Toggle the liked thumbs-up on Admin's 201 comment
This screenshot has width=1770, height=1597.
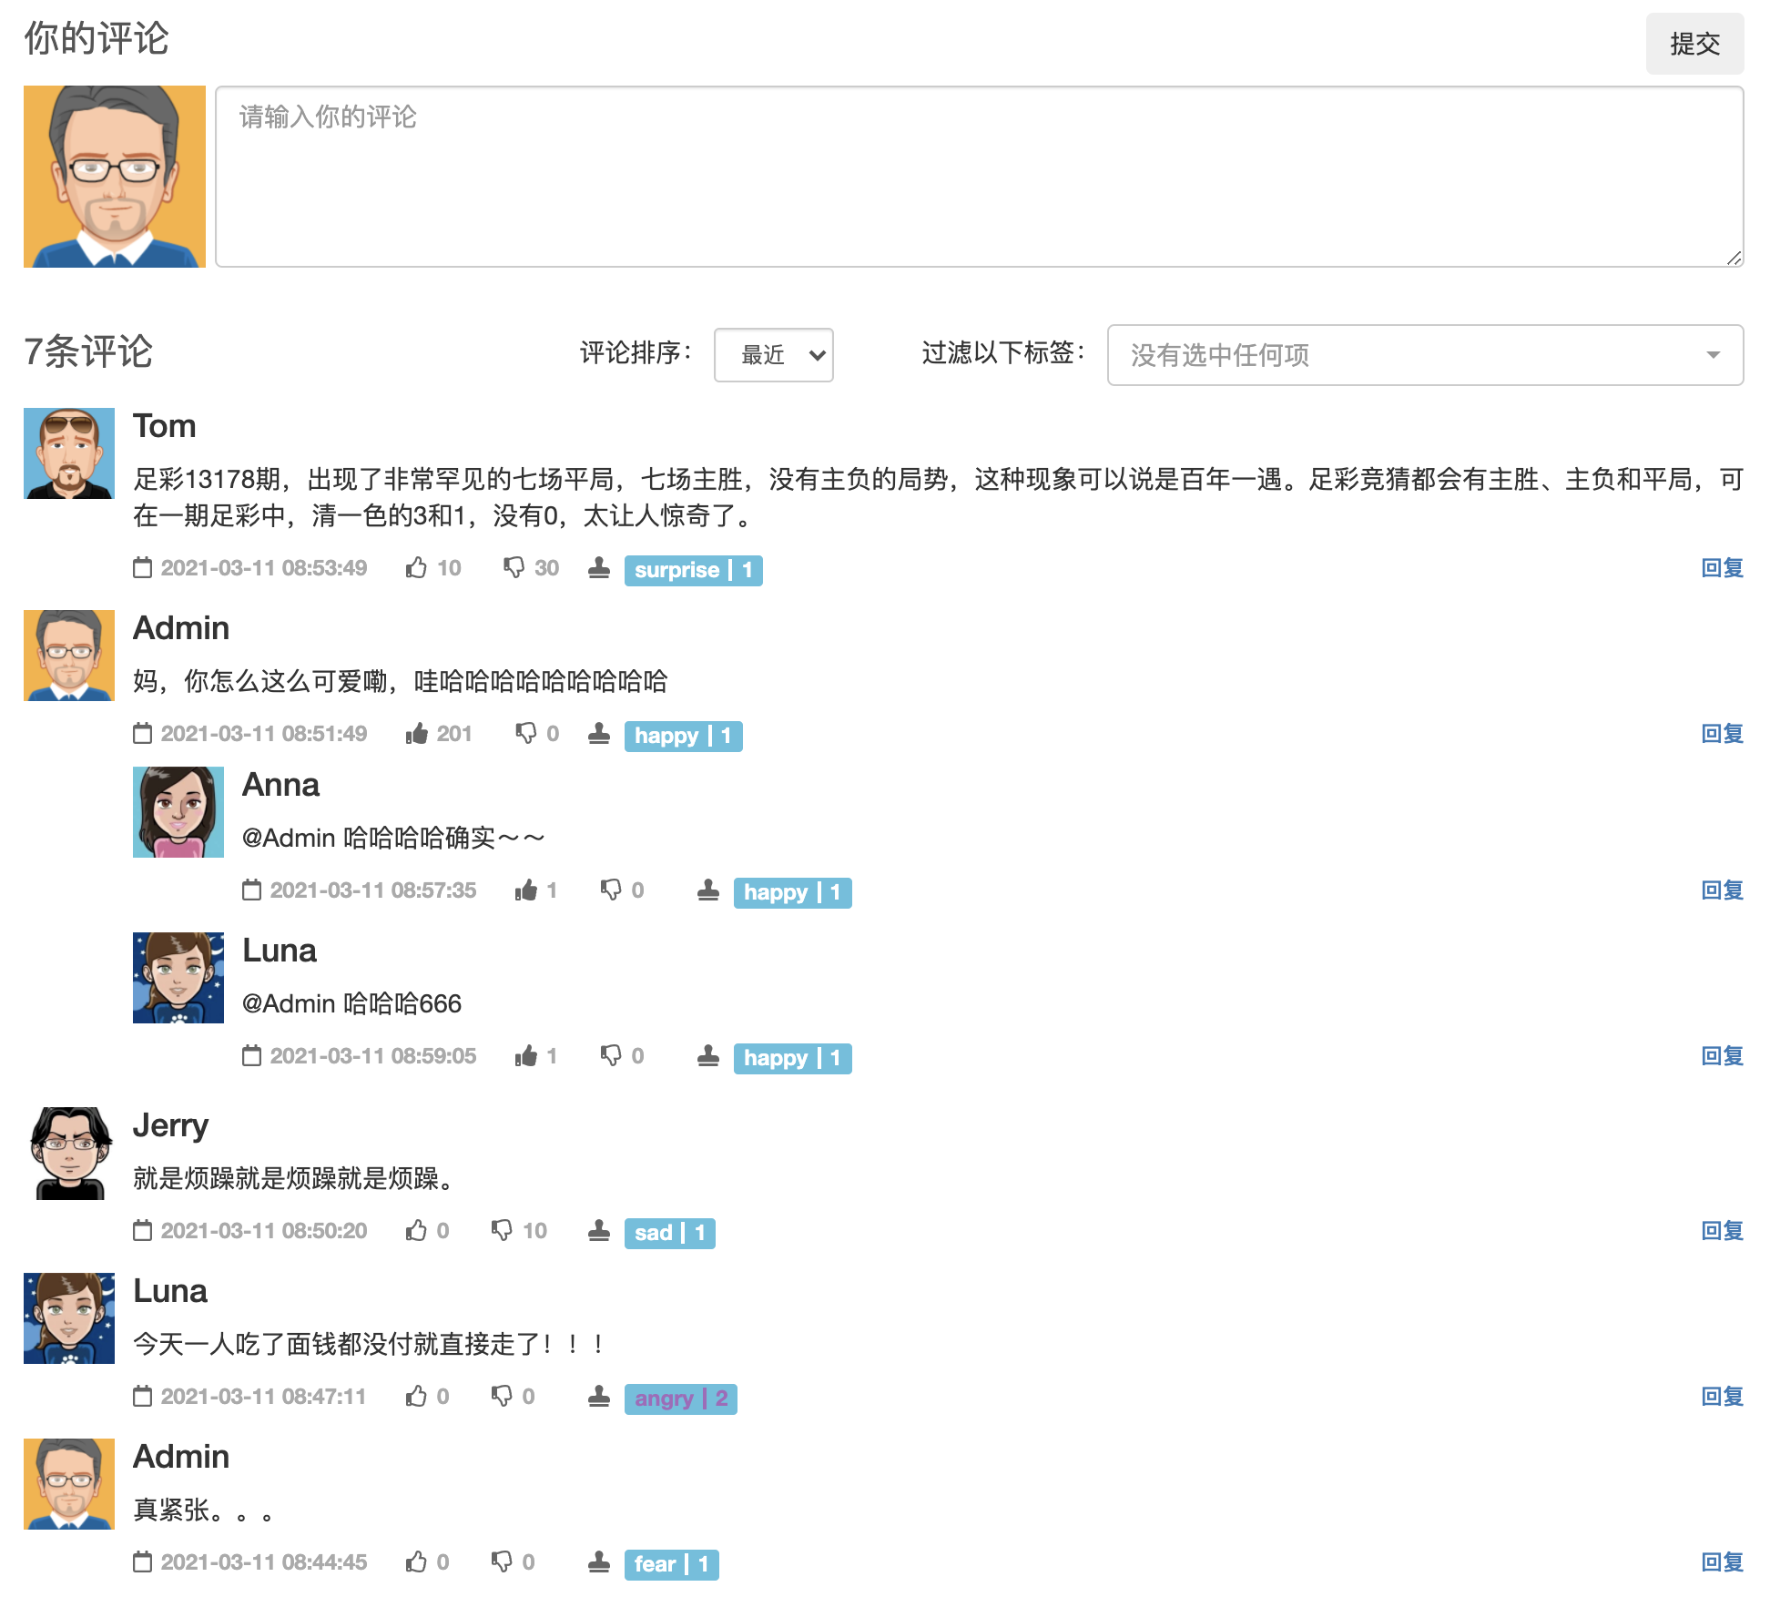coord(416,734)
